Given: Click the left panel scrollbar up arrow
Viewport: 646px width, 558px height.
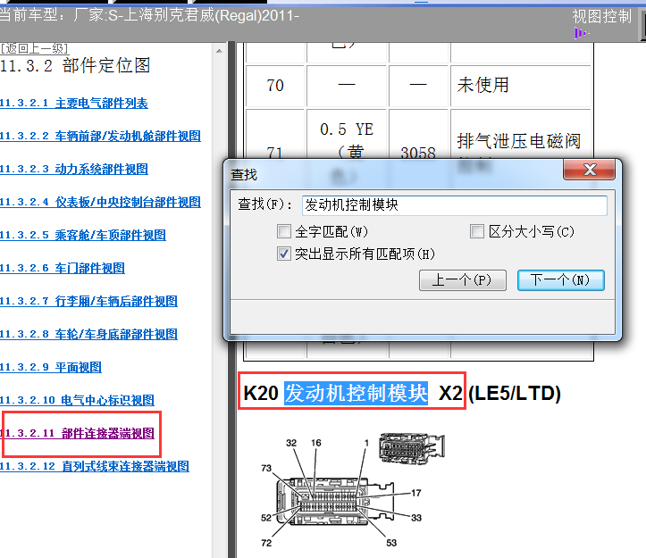Looking at the screenshot, I should [x=219, y=51].
